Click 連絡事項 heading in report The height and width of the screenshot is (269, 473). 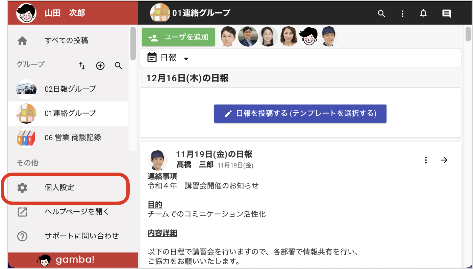tap(163, 176)
